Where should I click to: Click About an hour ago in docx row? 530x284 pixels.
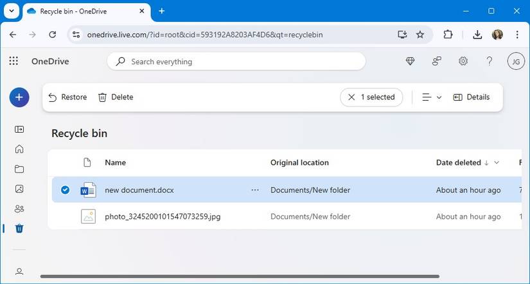click(468, 190)
